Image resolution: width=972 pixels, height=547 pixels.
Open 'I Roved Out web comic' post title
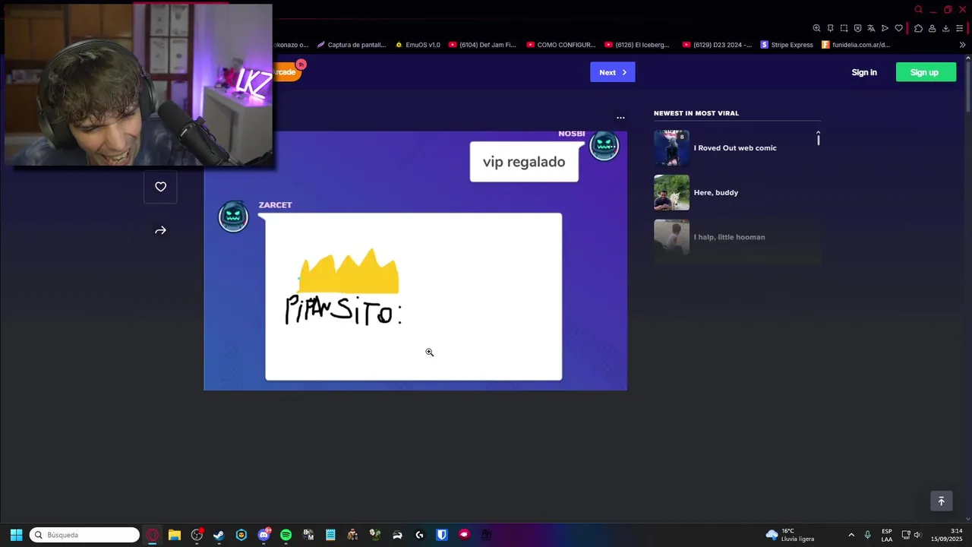click(735, 148)
